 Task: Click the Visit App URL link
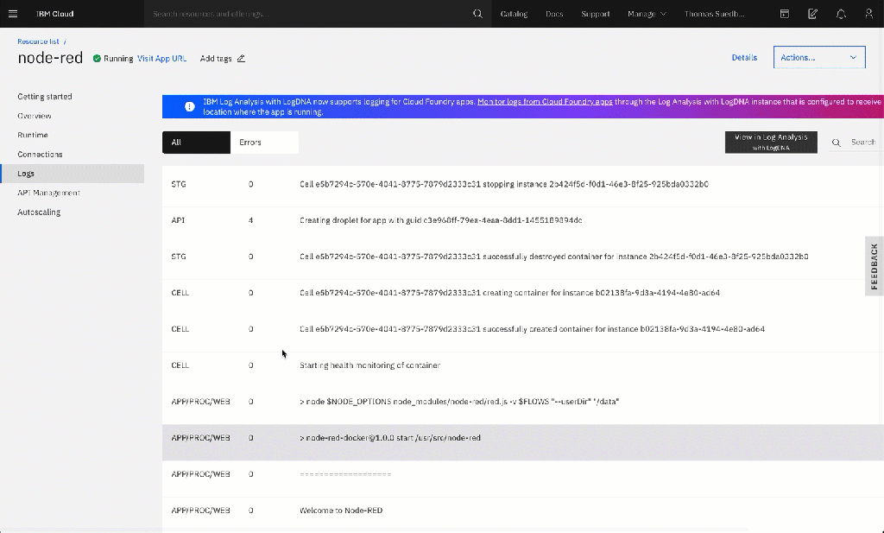pyautogui.click(x=161, y=58)
